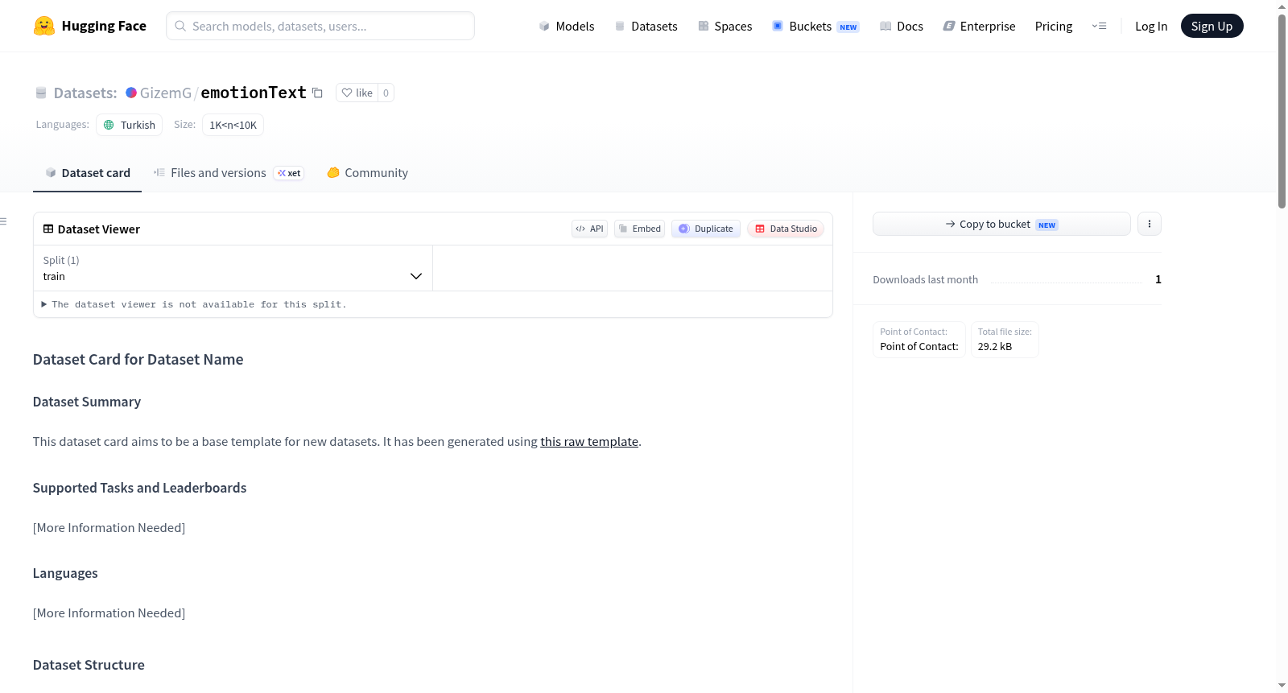Click the like count number

coord(386,93)
